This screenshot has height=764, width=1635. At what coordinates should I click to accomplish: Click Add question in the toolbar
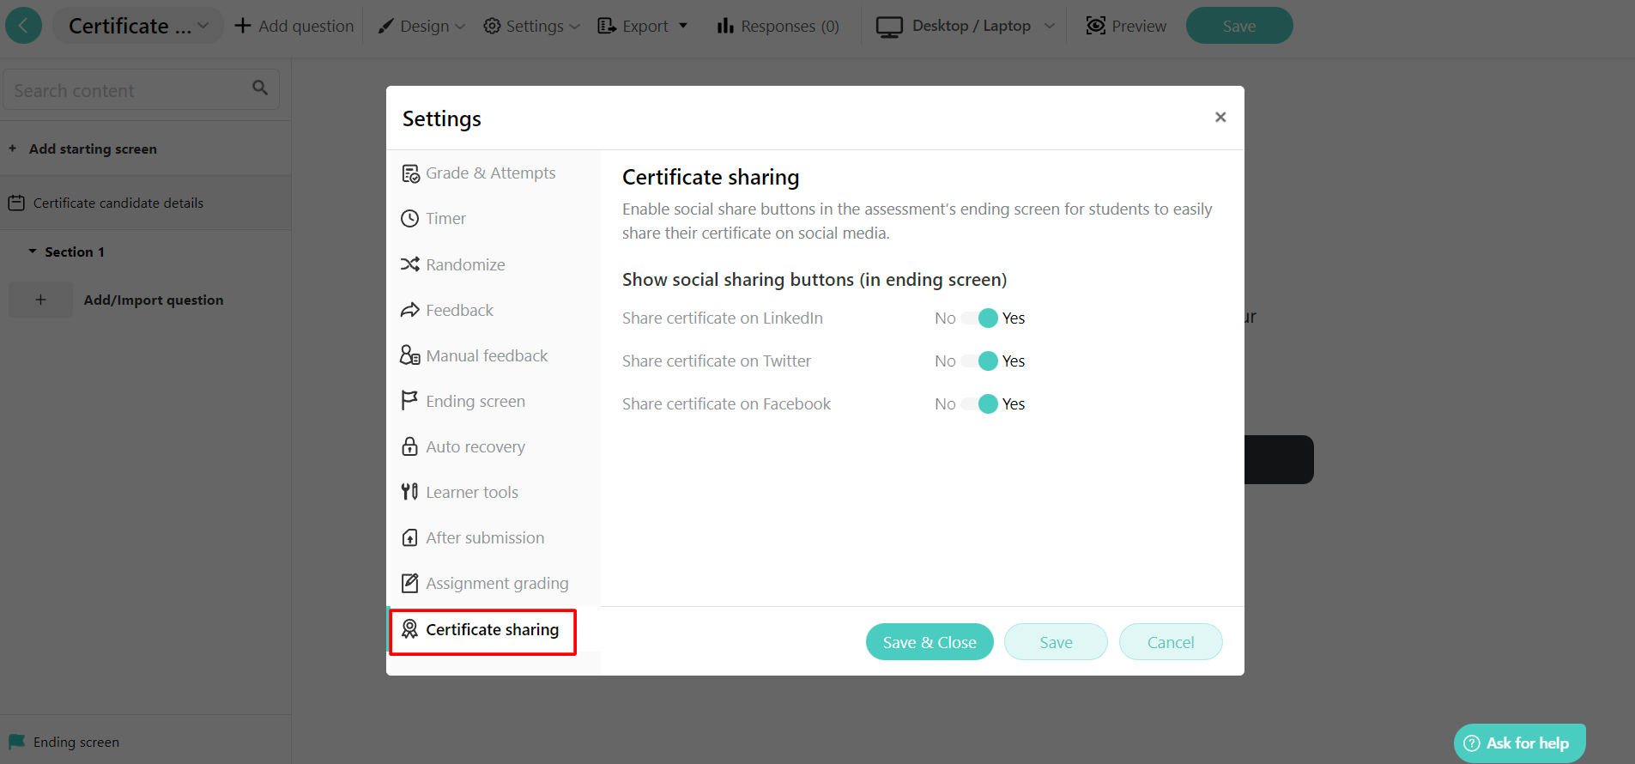pos(294,26)
